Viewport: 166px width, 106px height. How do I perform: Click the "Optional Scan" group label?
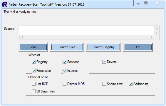coord(38,77)
